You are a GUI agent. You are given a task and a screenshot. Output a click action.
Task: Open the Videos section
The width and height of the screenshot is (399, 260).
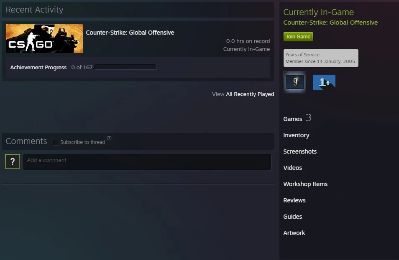(x=292, y=168)
